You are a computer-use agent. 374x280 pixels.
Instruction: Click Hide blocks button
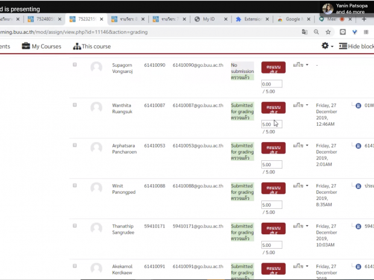coord(356,46)
